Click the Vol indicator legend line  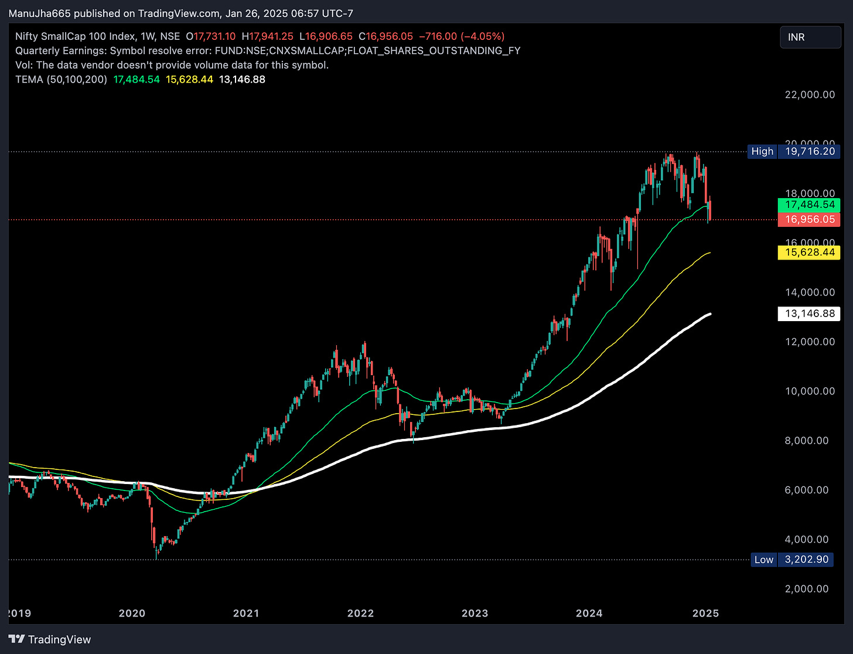click(x=172, y=65)
